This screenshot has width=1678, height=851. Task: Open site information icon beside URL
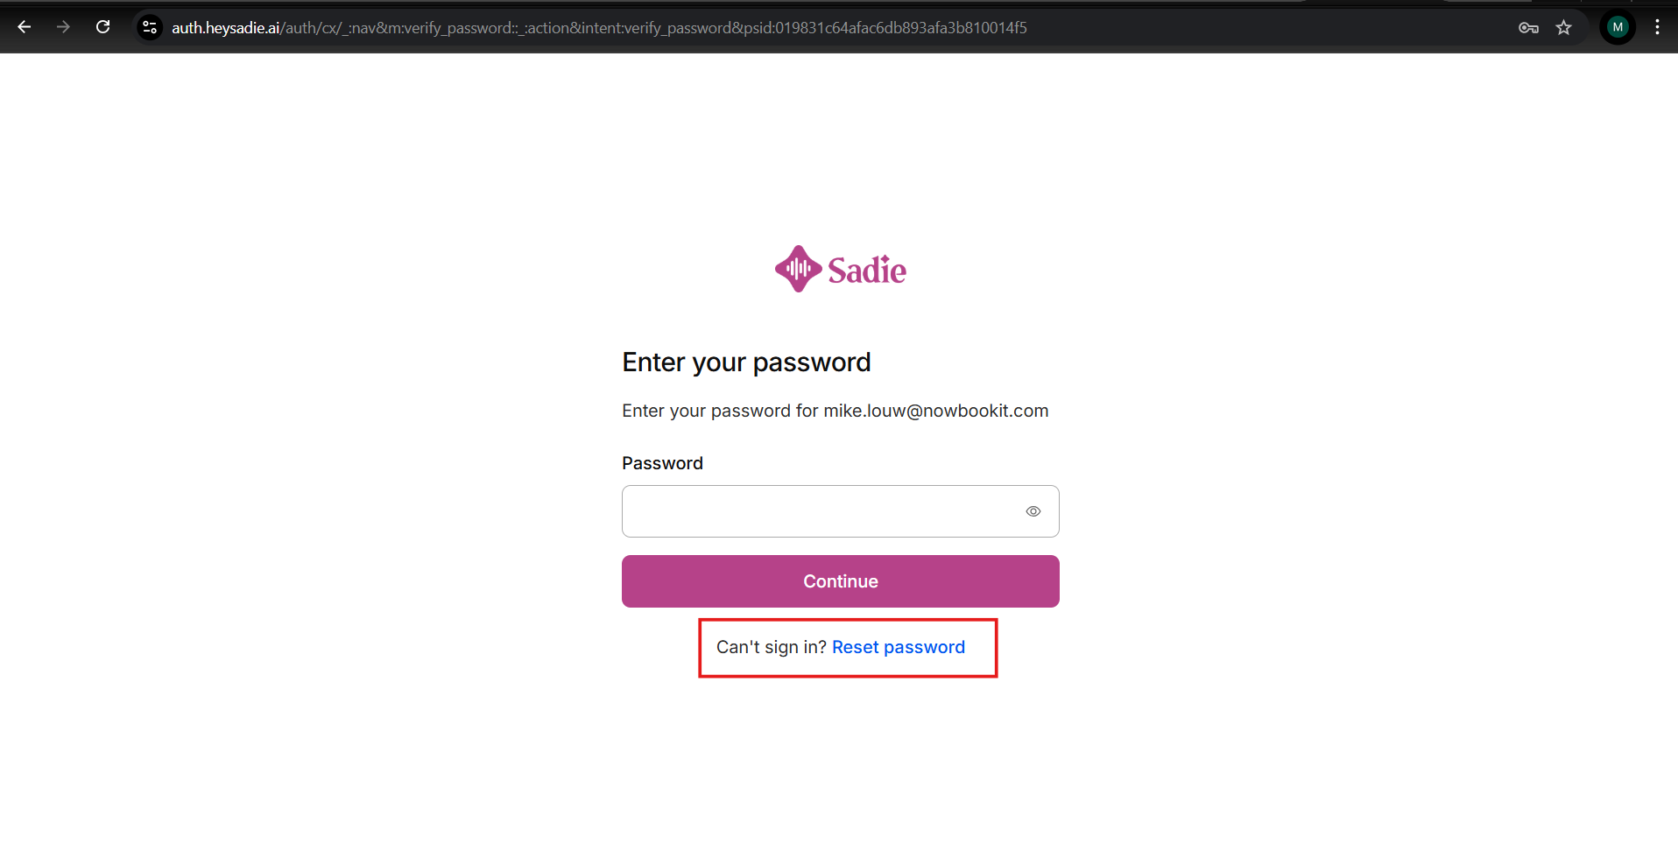pos(150,28)
